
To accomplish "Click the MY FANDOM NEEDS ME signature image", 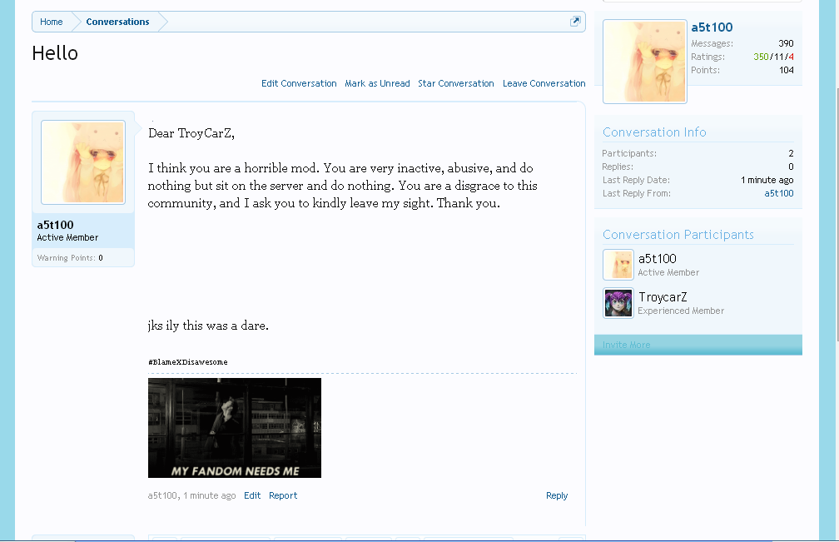I will 235,428.
